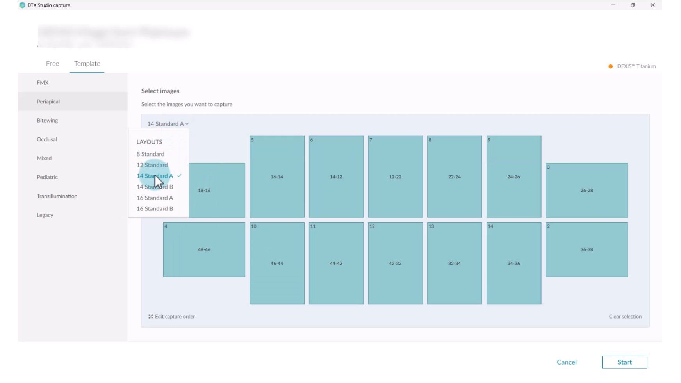Click the orange DEXIS Titanium status dot
Viewport: 681px width, 383px height.
click(x=611, y=66)
